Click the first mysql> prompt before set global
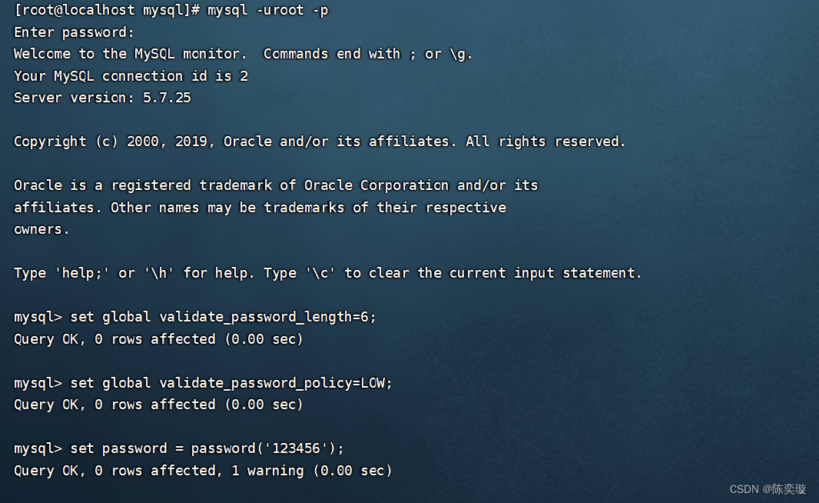 coord(38,318)
